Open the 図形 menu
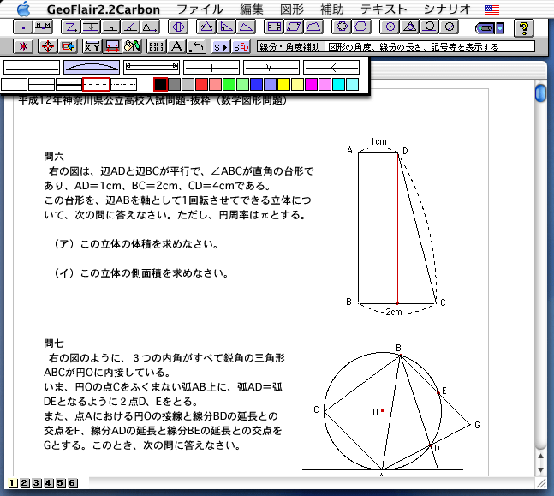Screen dimensions: 554x496 tap(292, 9)
